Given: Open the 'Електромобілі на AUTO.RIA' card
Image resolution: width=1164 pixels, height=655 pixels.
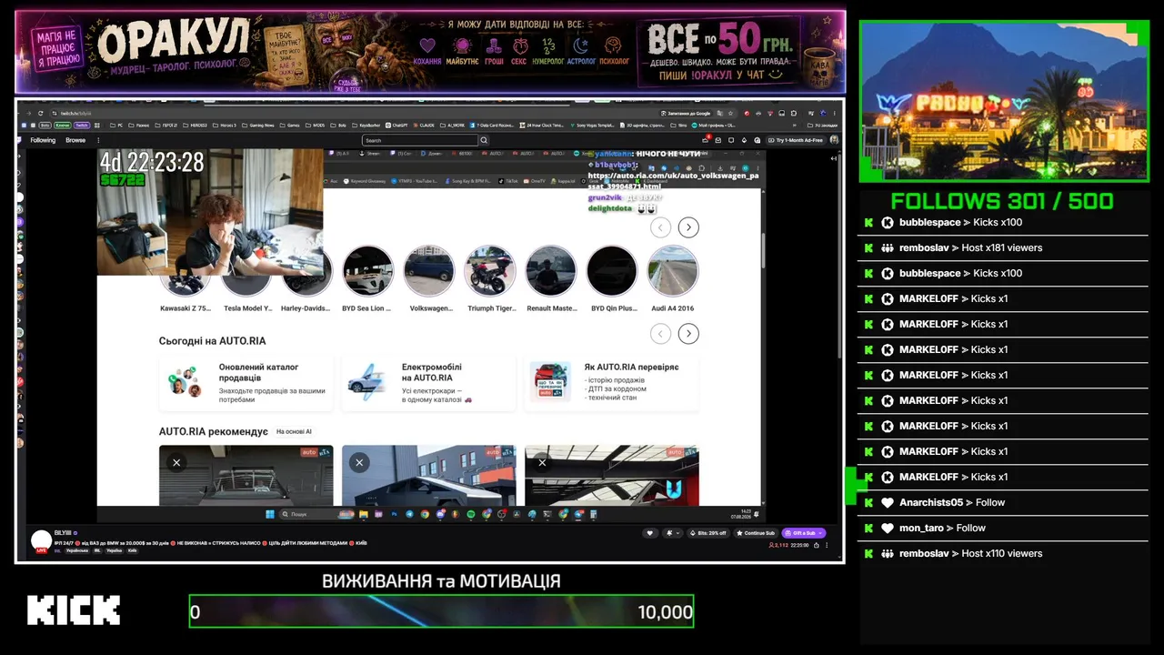Looking at the screenshot, I should (428, 383).
